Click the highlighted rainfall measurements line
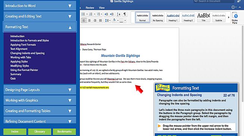Image resolution: width=244 pixels, height=136 pixels. pos(95,88)
